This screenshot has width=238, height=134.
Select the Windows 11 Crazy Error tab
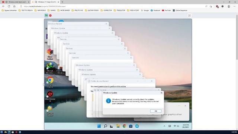[46, 2]
